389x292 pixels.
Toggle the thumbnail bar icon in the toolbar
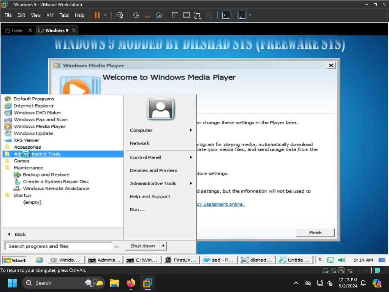pos(186,15)
